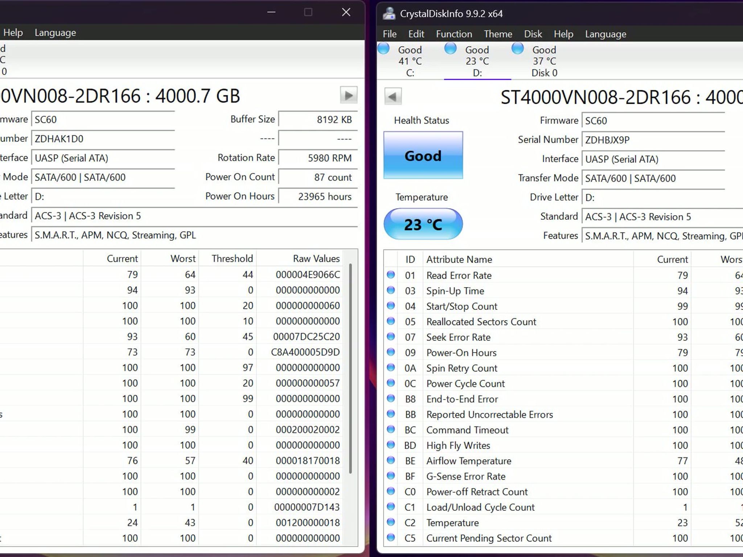
Task: Click the blue Good health status button
Action: point(423,155)
